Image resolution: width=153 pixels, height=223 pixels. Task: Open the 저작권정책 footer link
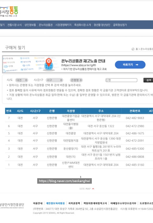pyautogui.click(x=74, y=203)
